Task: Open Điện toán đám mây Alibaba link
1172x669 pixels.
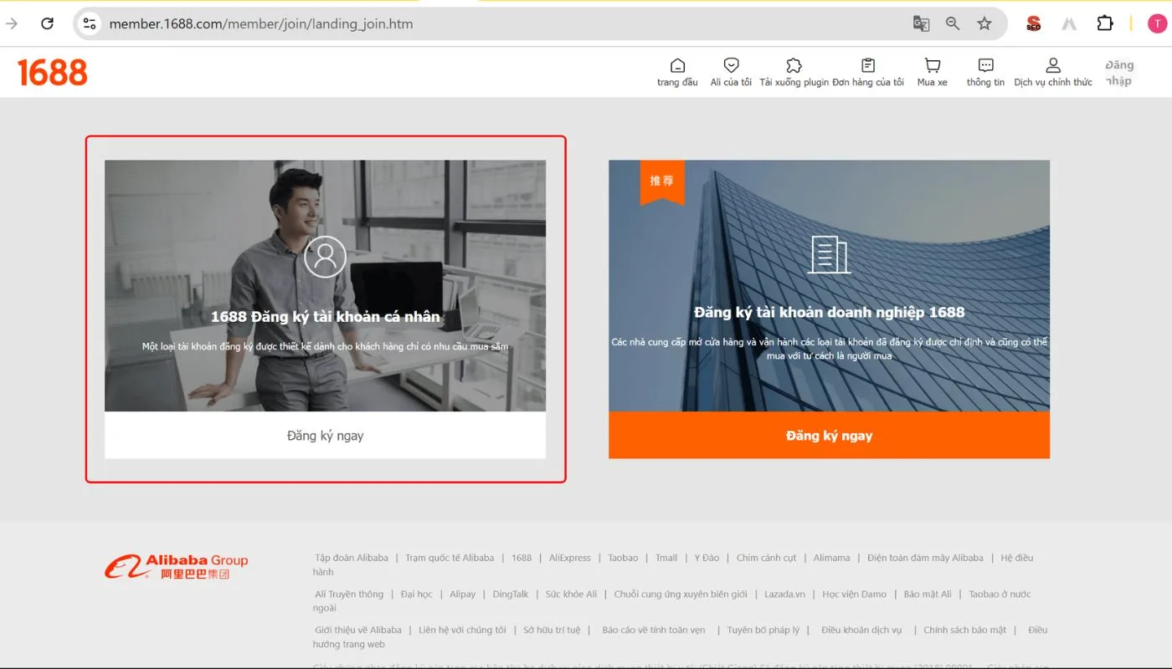Action: [x=925, y=558]
